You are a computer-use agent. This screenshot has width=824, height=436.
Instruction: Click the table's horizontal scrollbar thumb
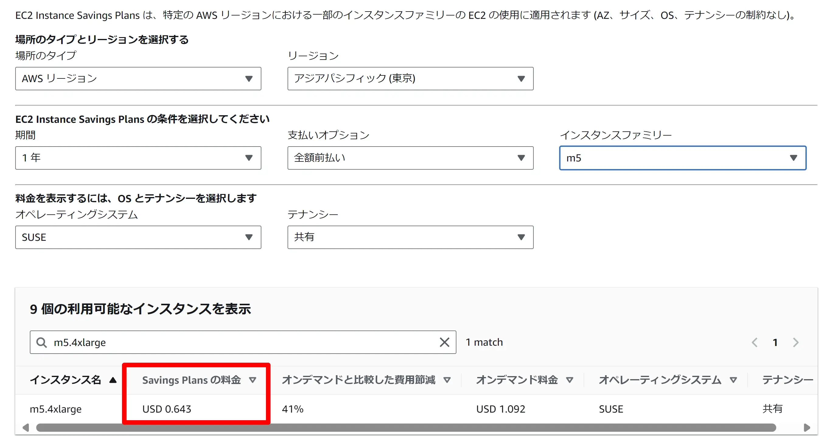406,427
